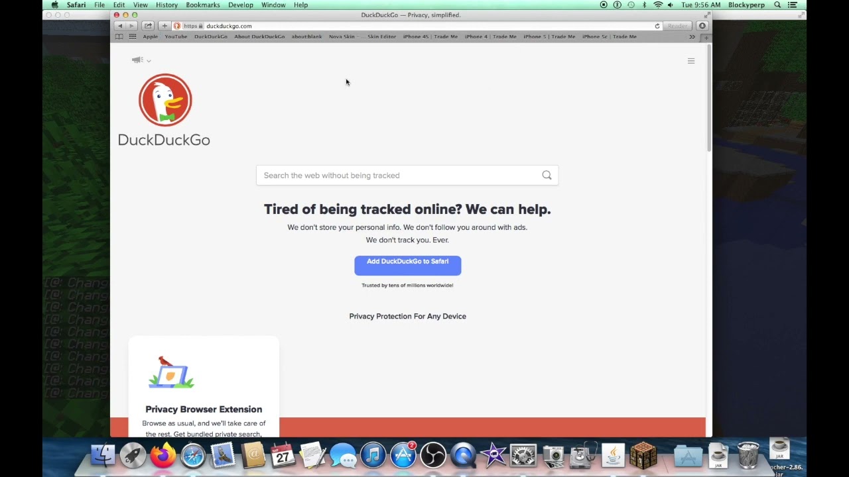Click the search magnifier icon in search box
849x477 pixels.
click(x=547, y=176)
